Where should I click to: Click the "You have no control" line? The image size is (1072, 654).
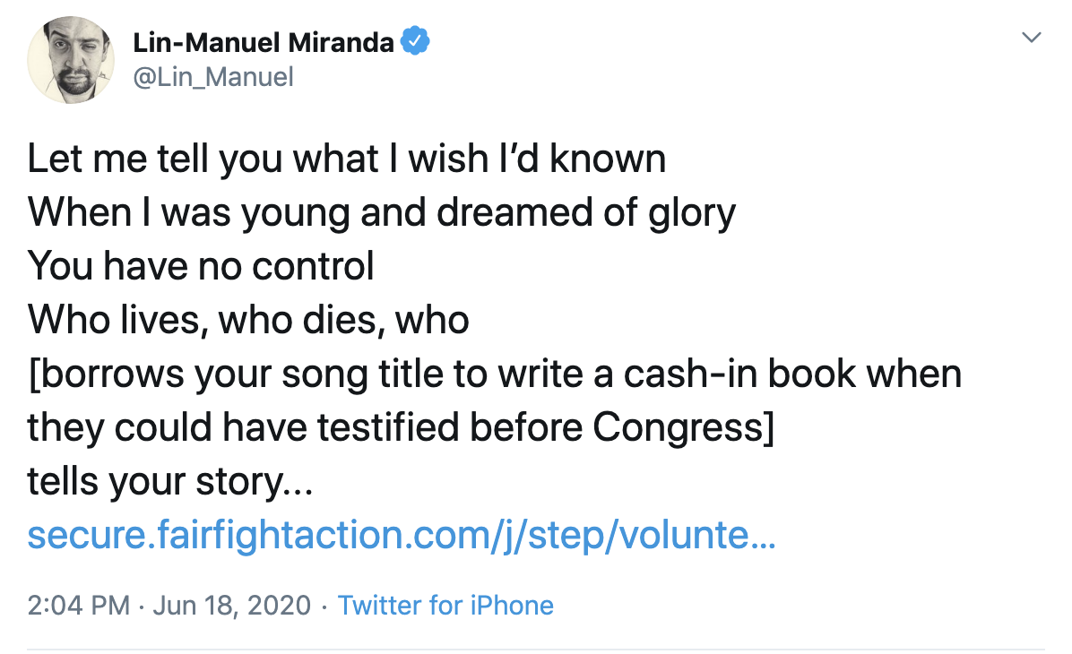point(201,267)
